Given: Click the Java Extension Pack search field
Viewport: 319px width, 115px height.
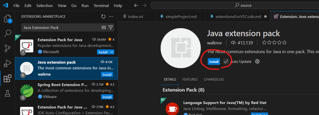Looking at the screenshot, I should pos(60,27).
